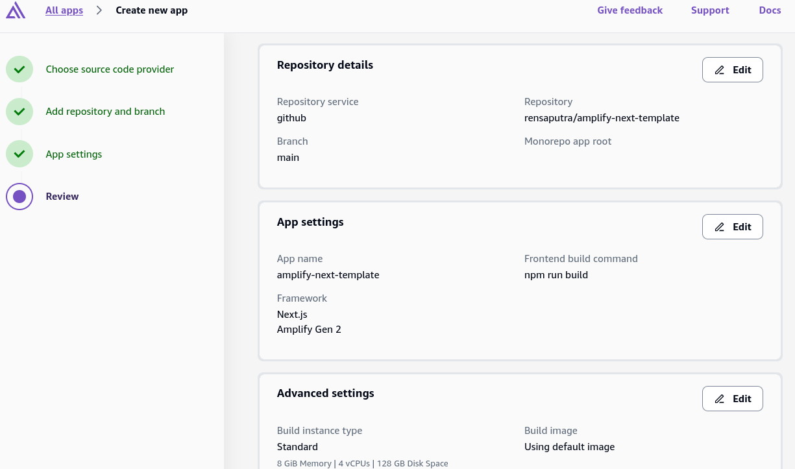
Task: Click the Build instance type label
Action: tap(319, 431)
